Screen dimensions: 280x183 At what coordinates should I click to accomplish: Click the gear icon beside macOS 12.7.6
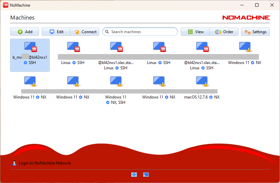pyautogui.click(x=211, y=97)
